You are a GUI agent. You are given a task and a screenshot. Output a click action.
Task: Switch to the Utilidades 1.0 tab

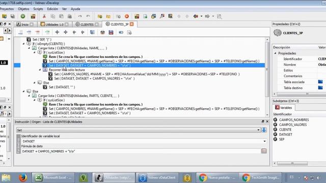coord(55,24)
